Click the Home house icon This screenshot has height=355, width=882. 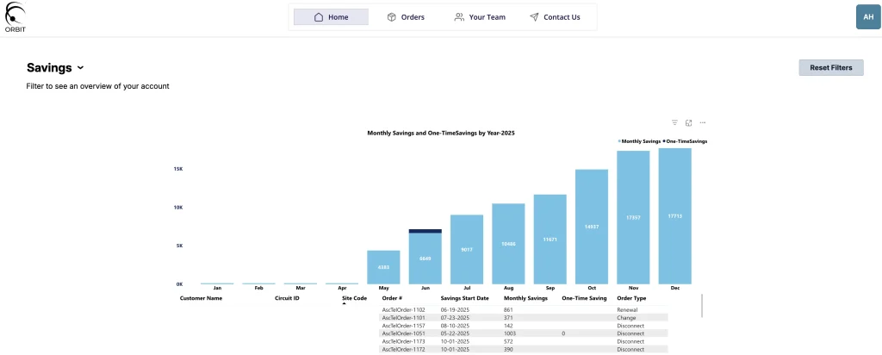[319, 17]
